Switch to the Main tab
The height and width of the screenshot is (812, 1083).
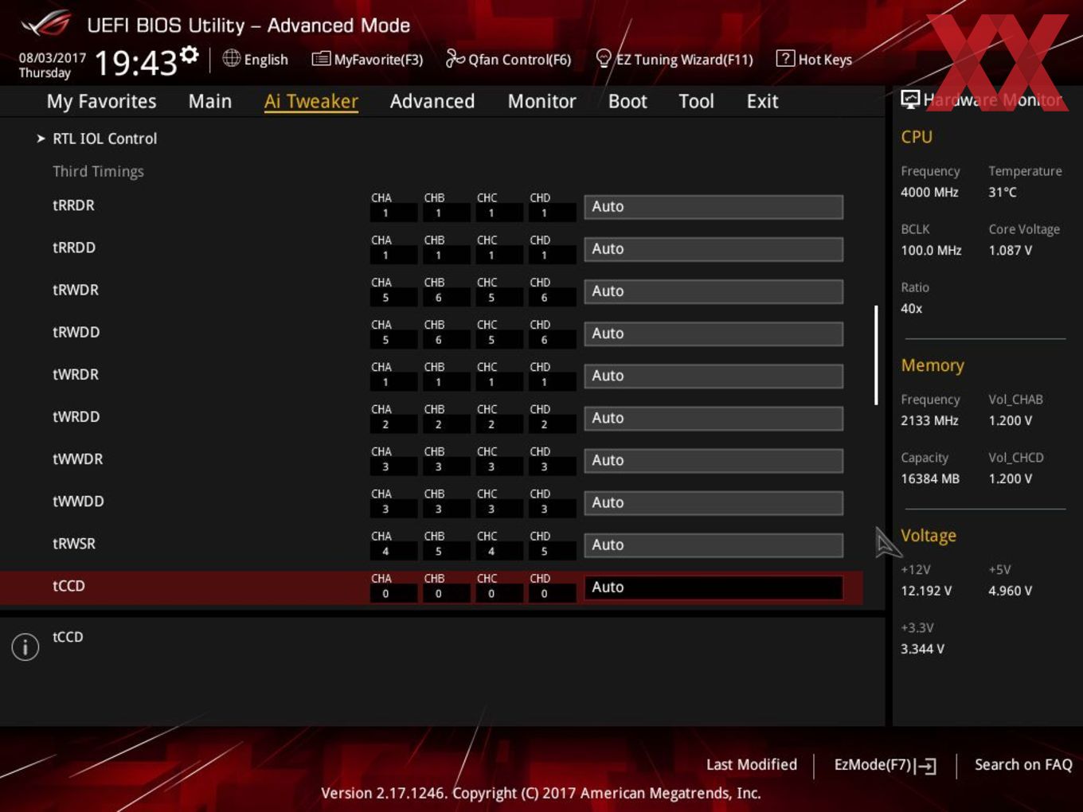pos(210,101)
